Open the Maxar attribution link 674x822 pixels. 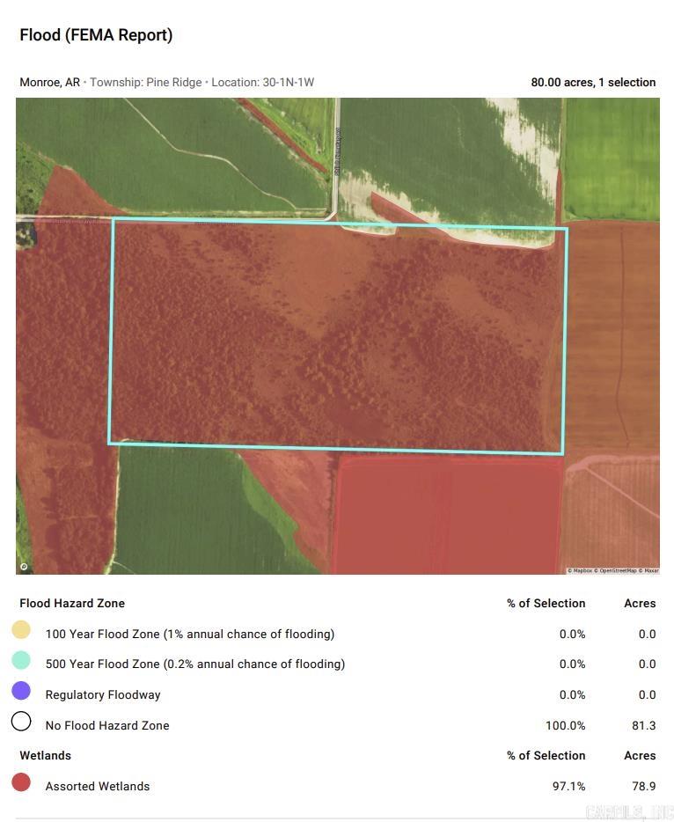click(x=649, y=571)
